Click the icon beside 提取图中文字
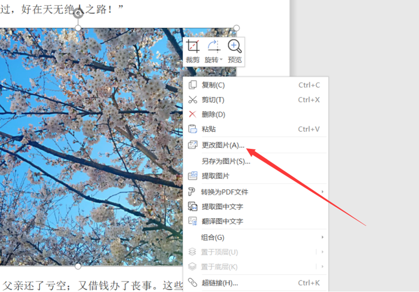Image resolution: width=419 pixels, height=292 pixels. coord(193,207)
